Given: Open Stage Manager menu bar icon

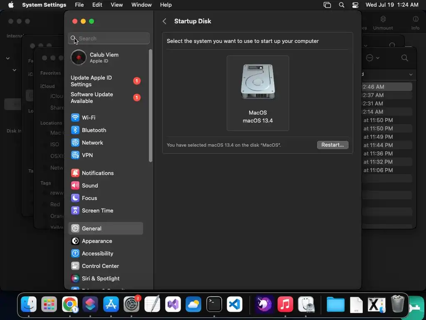Looking at the screenshot, I should point(327,5).
